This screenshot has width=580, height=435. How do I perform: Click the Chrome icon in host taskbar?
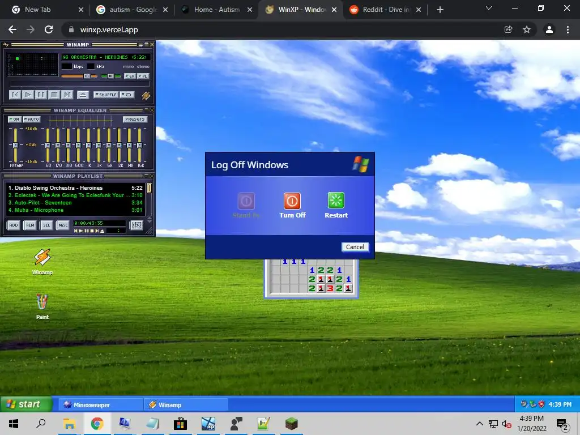coord(97,424)
